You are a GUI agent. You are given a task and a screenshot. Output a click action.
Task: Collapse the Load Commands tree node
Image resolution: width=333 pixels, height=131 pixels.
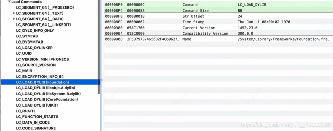pyautogui.click(x=9, y=2)
